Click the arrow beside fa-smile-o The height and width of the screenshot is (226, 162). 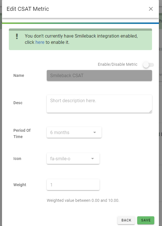click(x=92, y=159)
